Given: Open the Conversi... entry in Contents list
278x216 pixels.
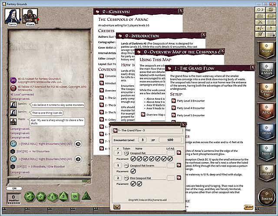Looking at the screenshot, I should tap(108, 76).
